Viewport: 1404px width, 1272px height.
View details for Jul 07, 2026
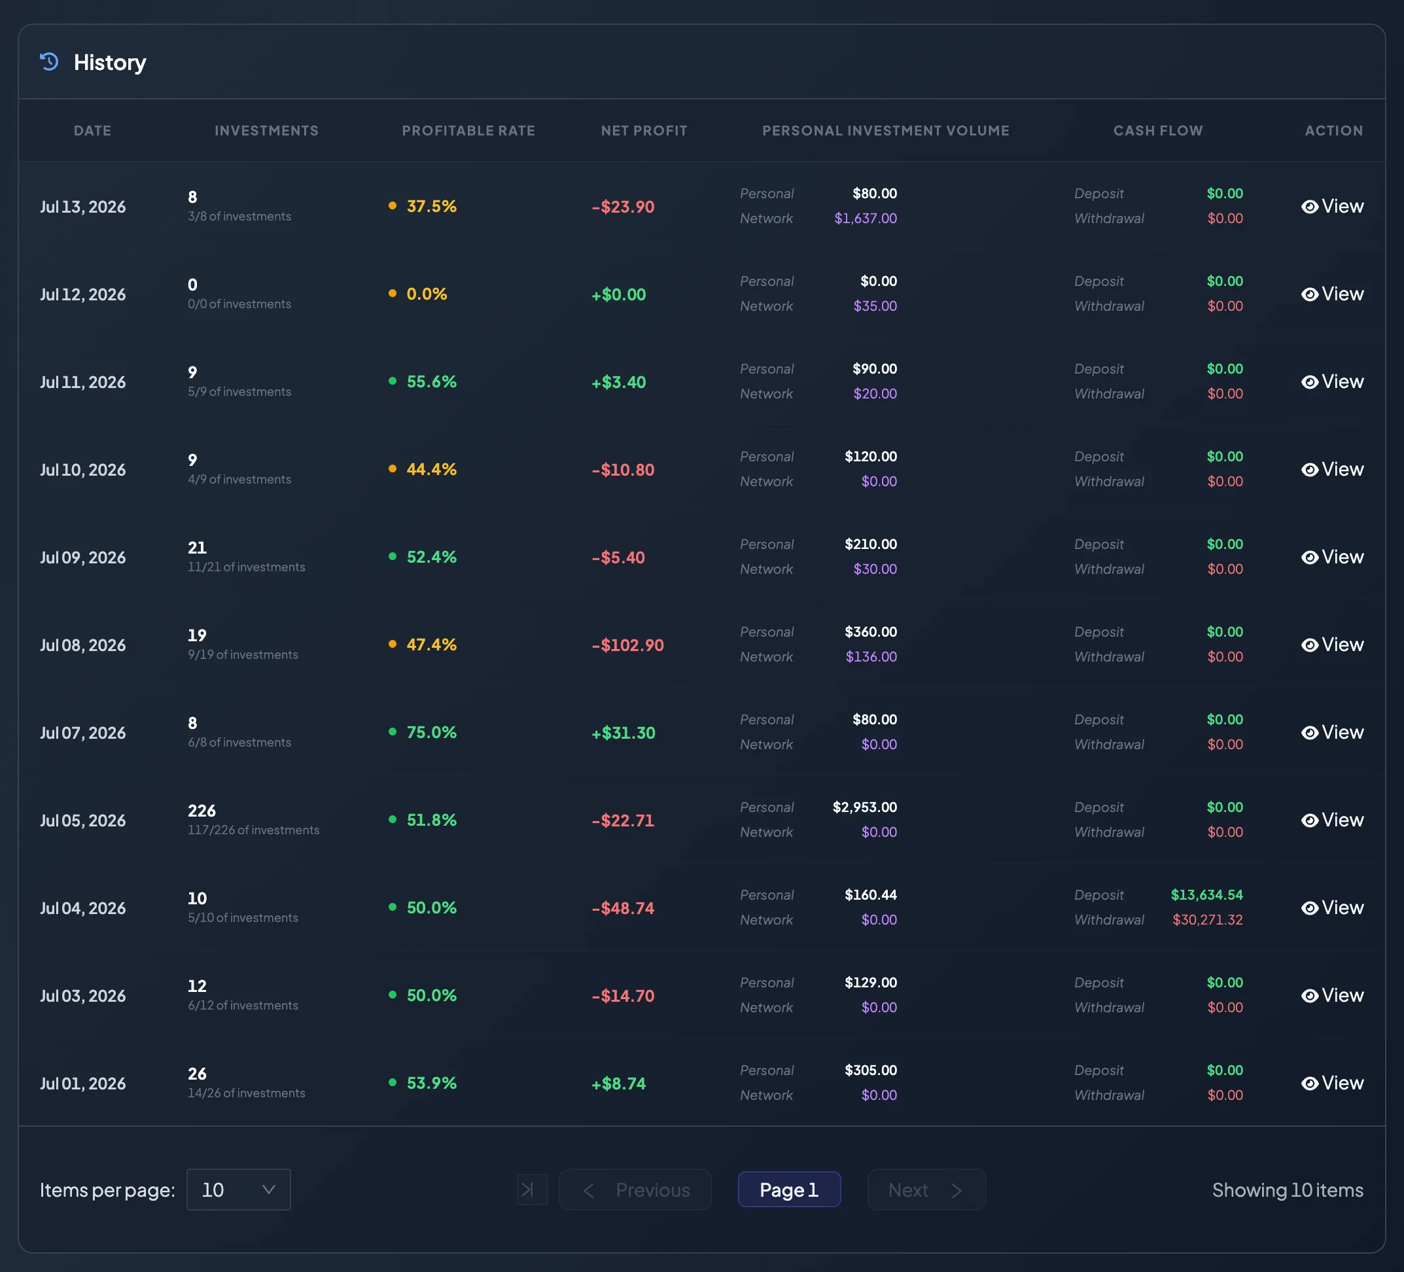click(x=1332, y=733)
